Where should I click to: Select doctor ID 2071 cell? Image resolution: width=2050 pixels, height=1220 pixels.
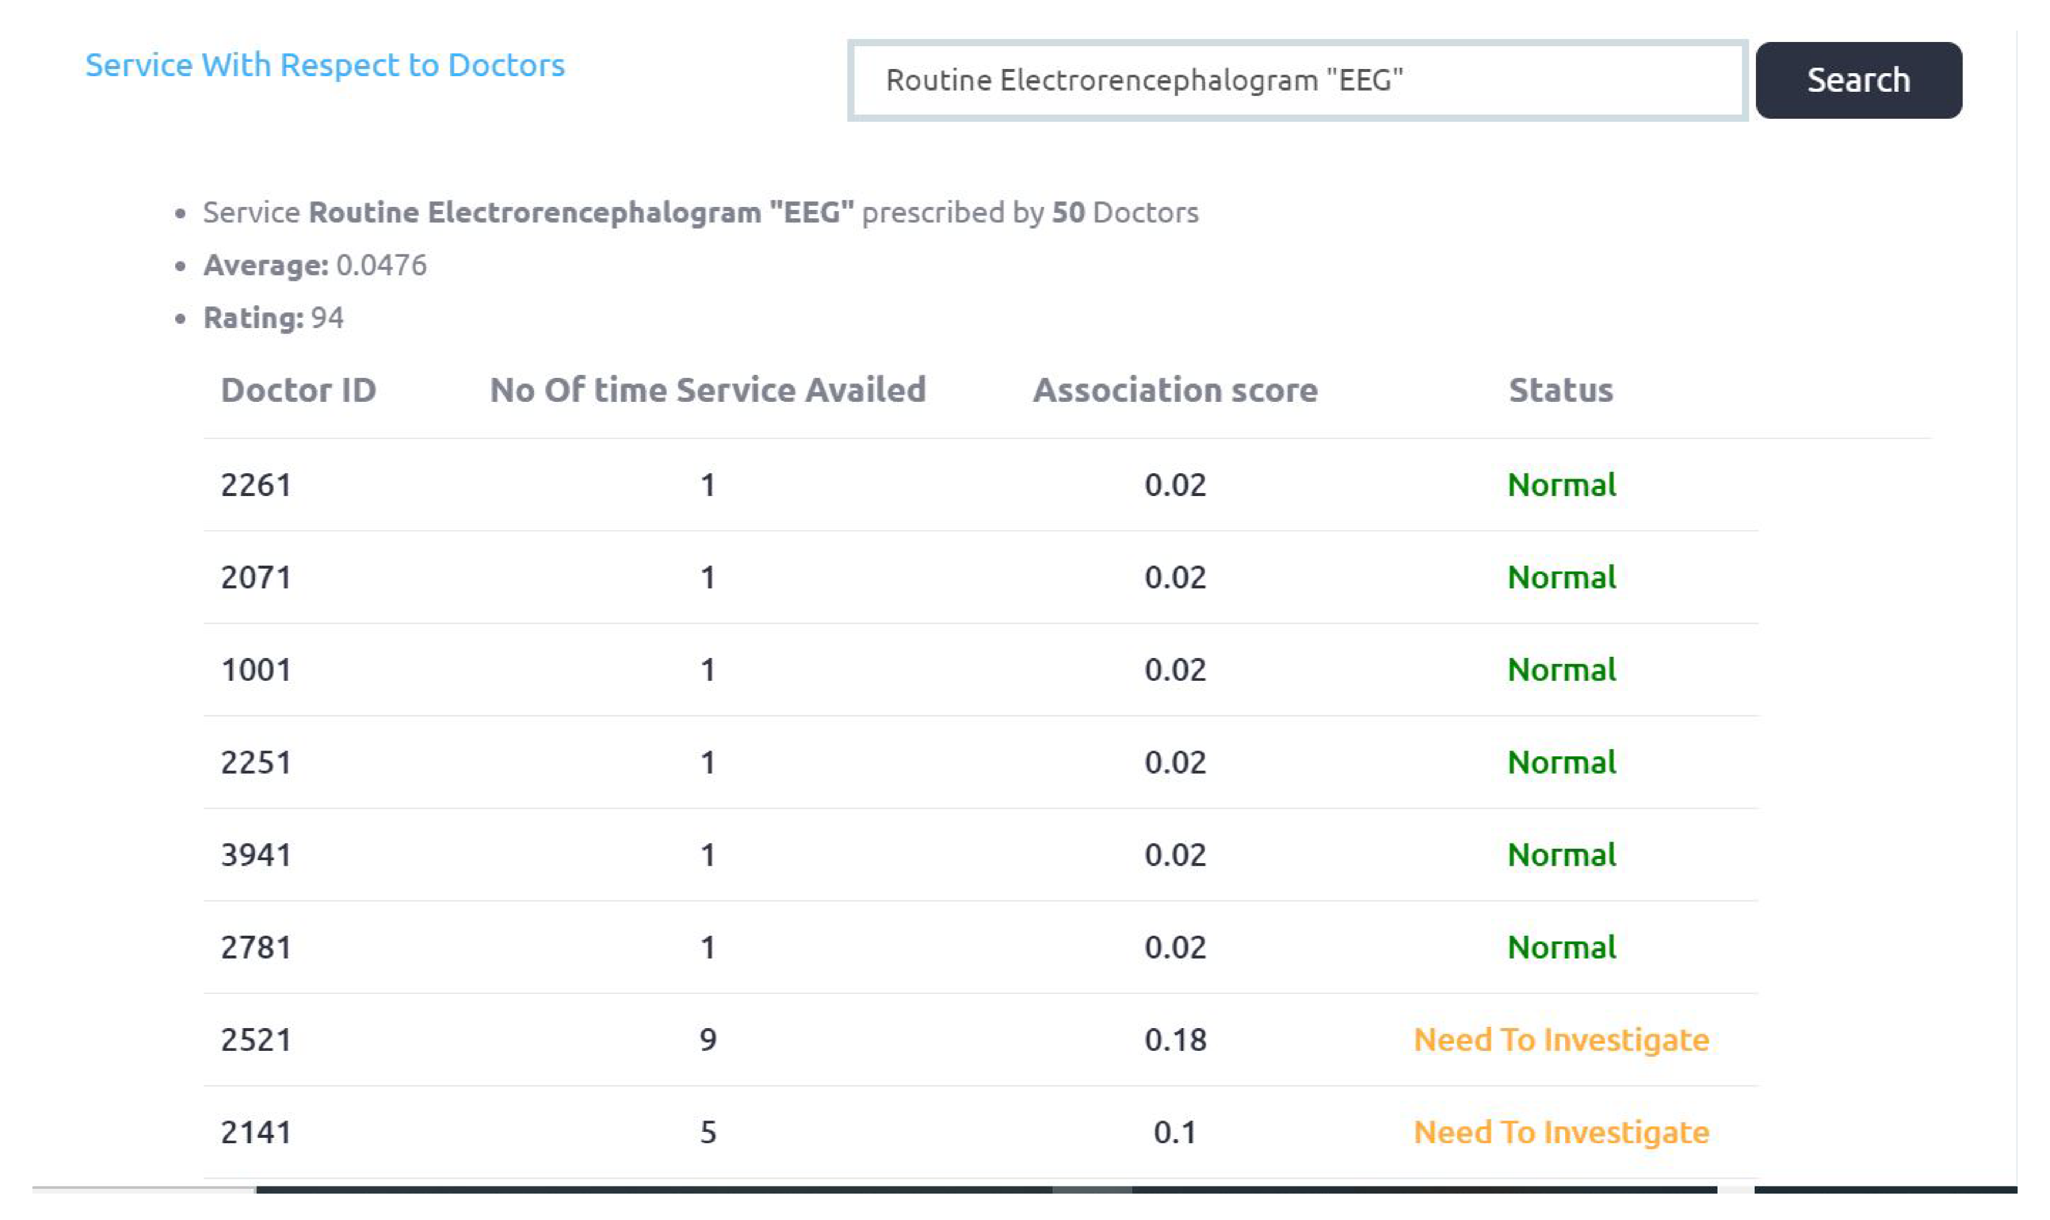pos(256,577)
